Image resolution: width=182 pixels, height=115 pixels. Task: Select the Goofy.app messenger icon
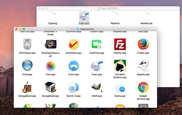point(120,87)
